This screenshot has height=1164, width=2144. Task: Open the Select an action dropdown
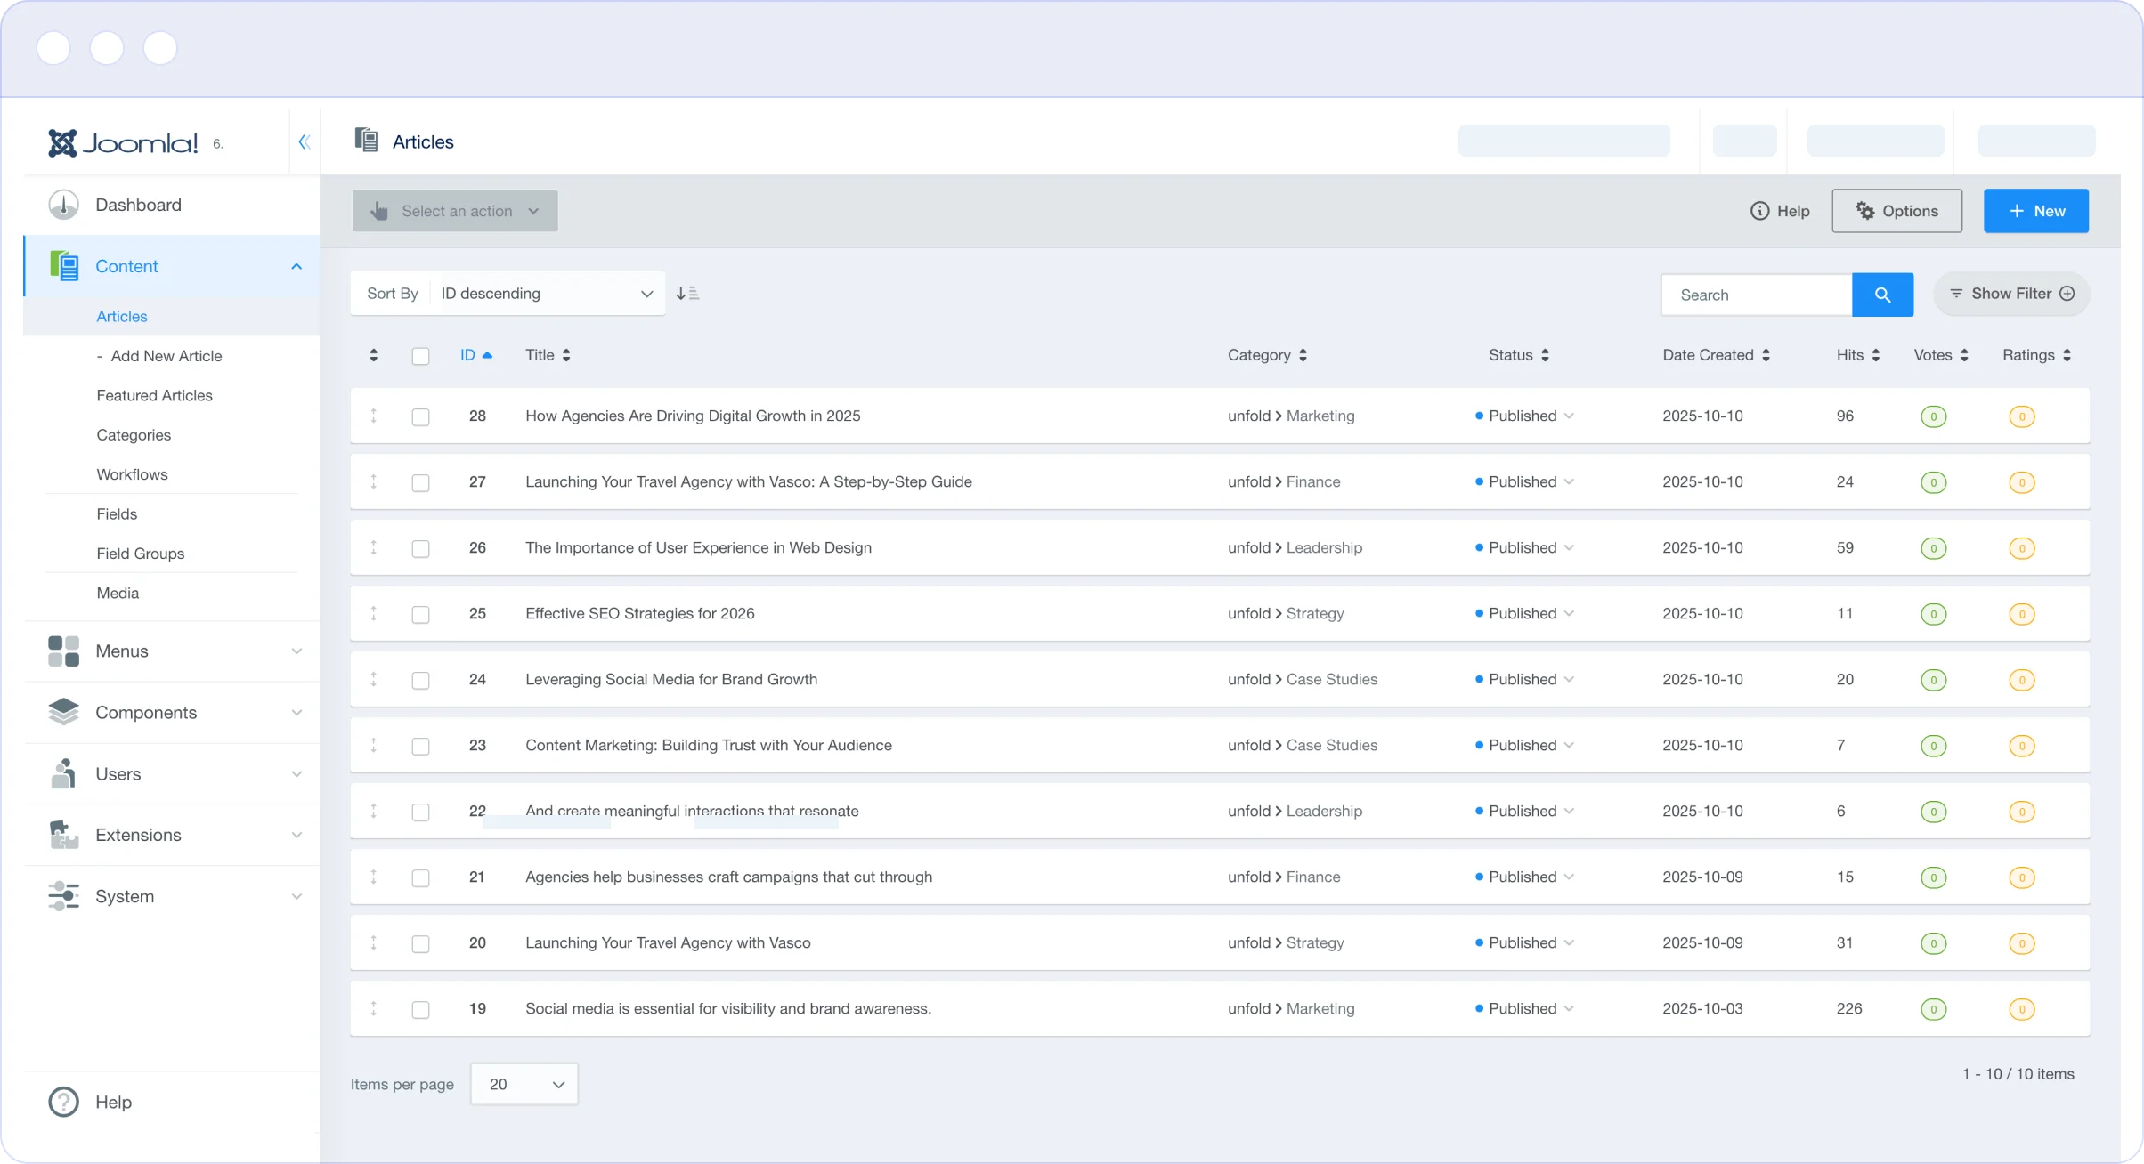(x=455, y=211)
